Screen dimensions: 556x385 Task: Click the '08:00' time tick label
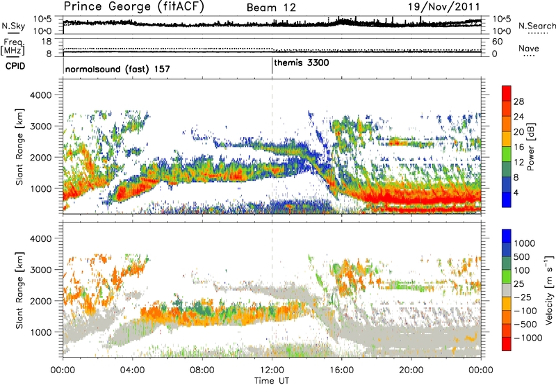pos(202,370)
